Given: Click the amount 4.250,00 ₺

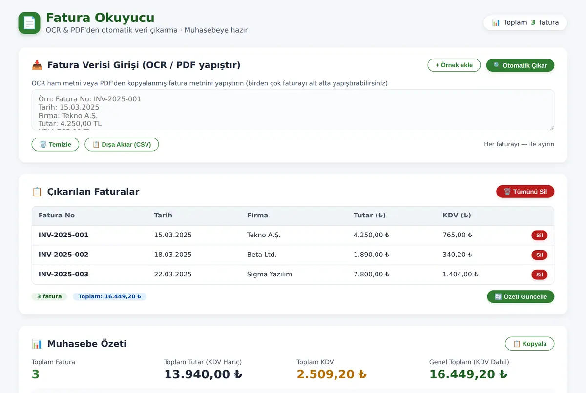Looking at the screenshot, I should pyautogui.click(x=372, y=235).
